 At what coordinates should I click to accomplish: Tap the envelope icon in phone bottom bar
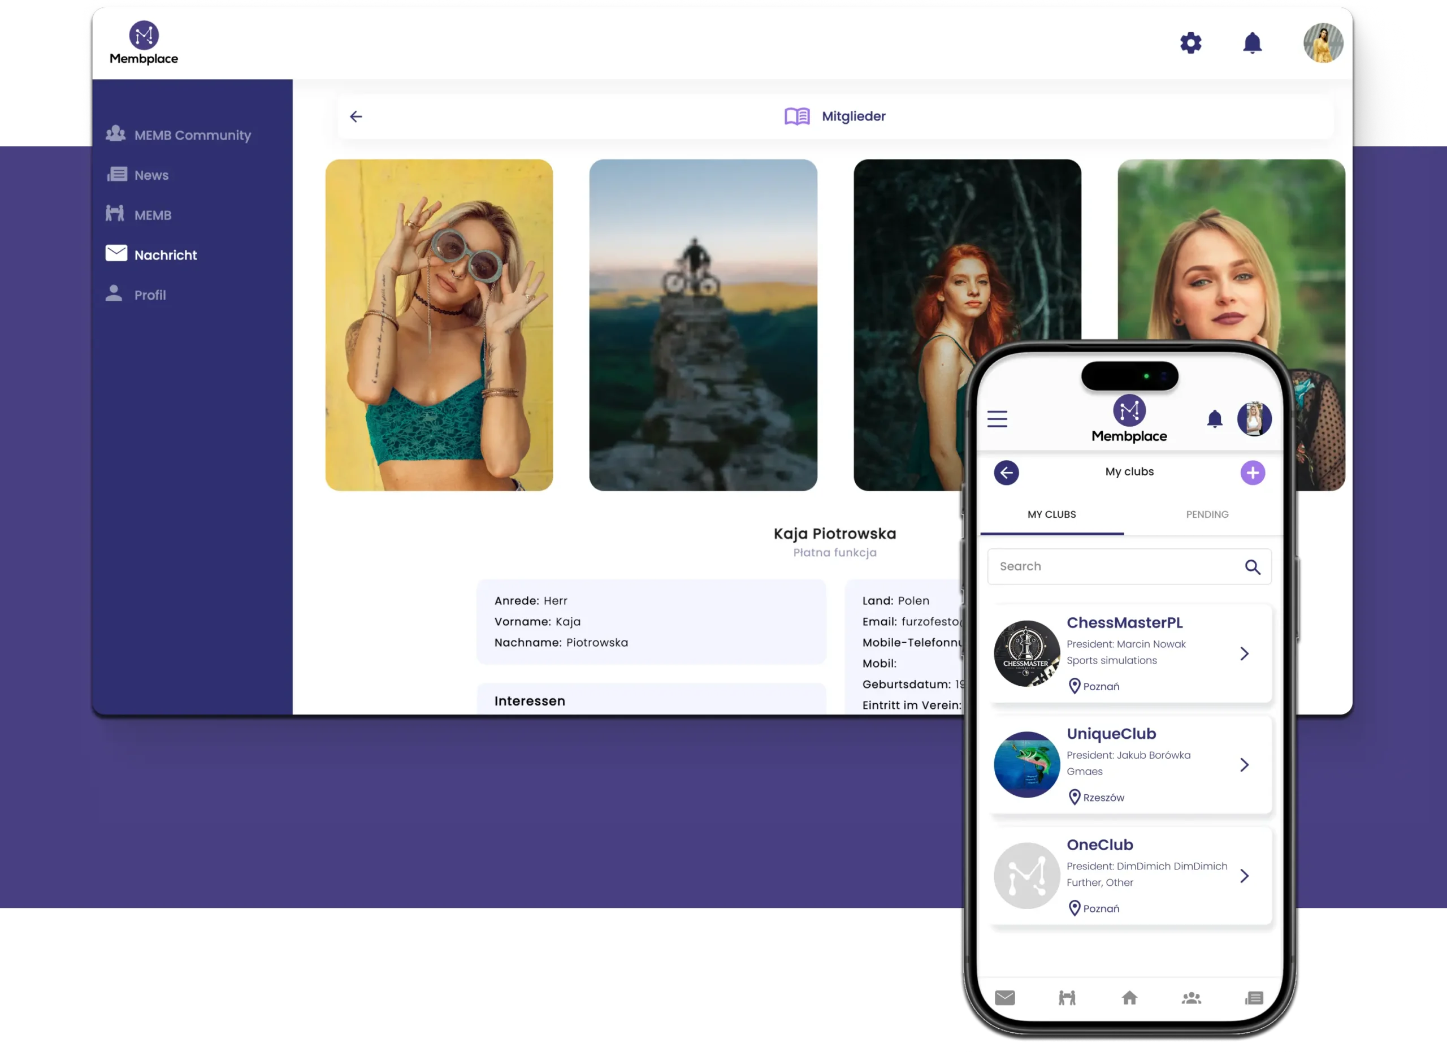coord(1005,998)
